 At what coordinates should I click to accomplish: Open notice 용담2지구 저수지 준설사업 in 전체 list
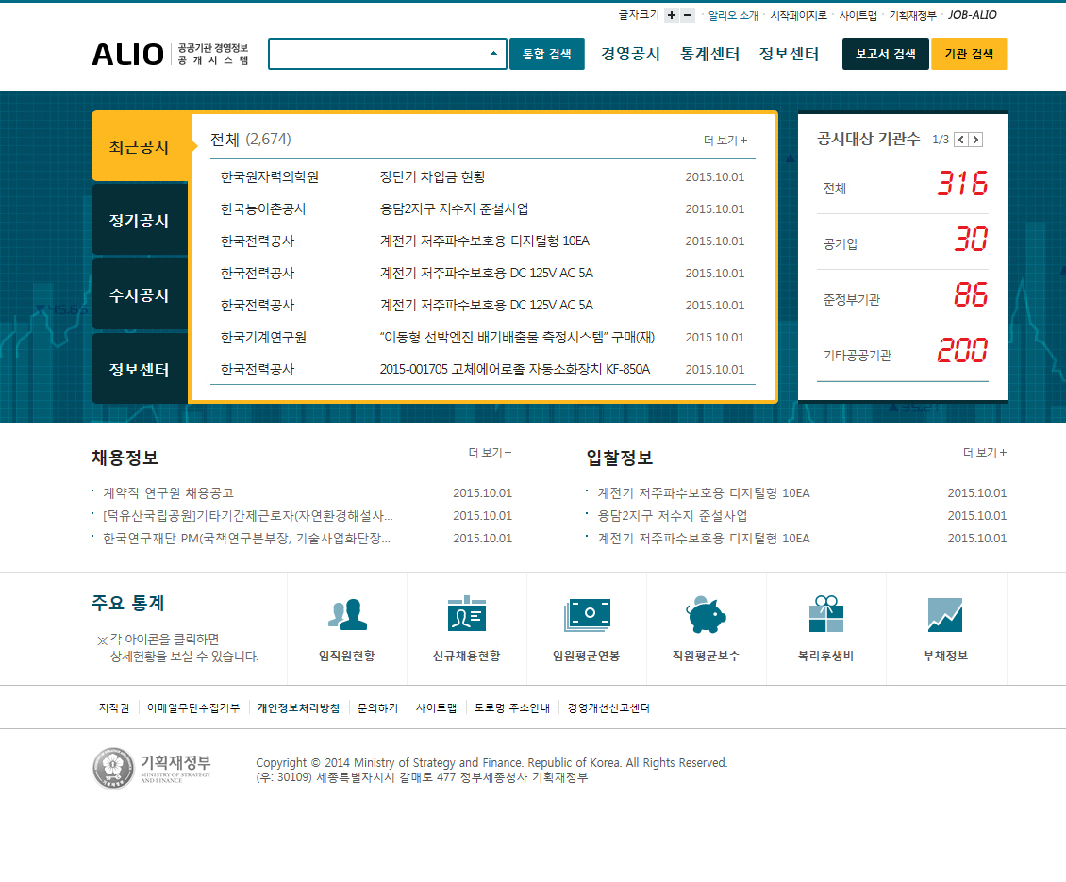454,208
